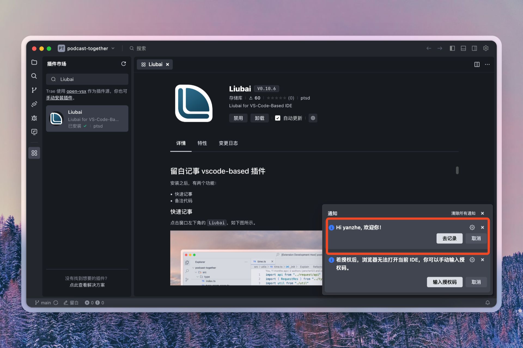Screen dimensions: 523x348
Task: Switch to the 特性 tab
Action: coord(202,143)
